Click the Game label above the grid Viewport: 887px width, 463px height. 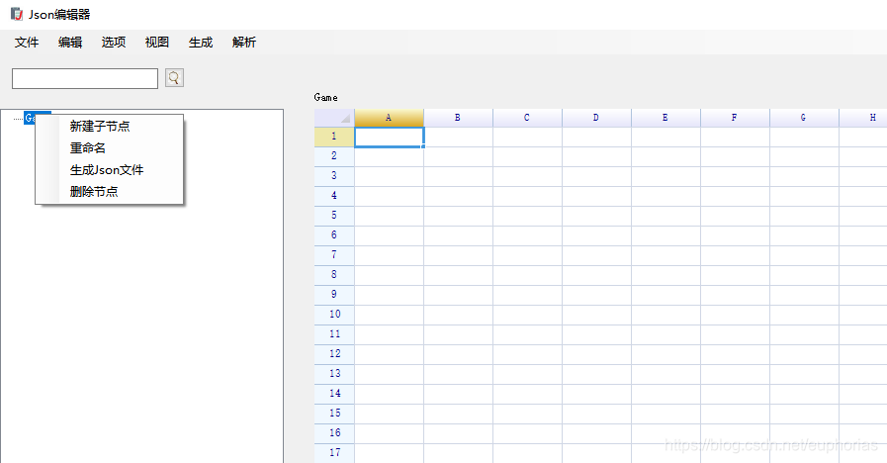326,97
